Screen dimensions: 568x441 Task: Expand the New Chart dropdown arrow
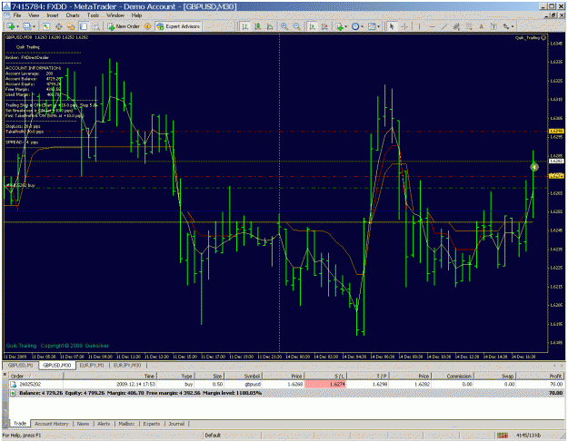17,26
